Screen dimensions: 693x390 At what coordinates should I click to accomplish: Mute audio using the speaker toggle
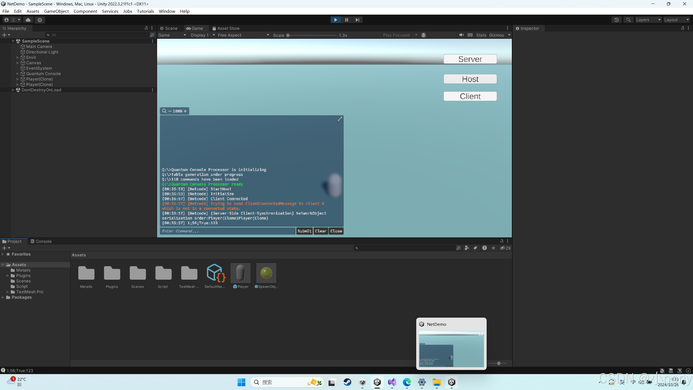pos(461,35)
